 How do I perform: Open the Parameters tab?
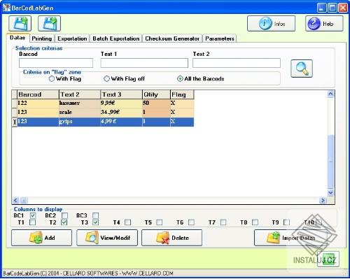pos(220,38)
